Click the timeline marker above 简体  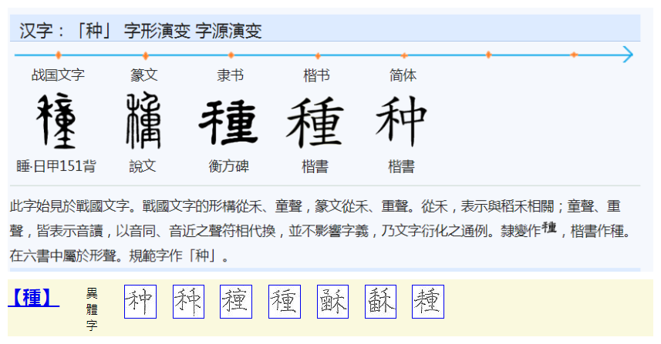(x=404, y=55)
